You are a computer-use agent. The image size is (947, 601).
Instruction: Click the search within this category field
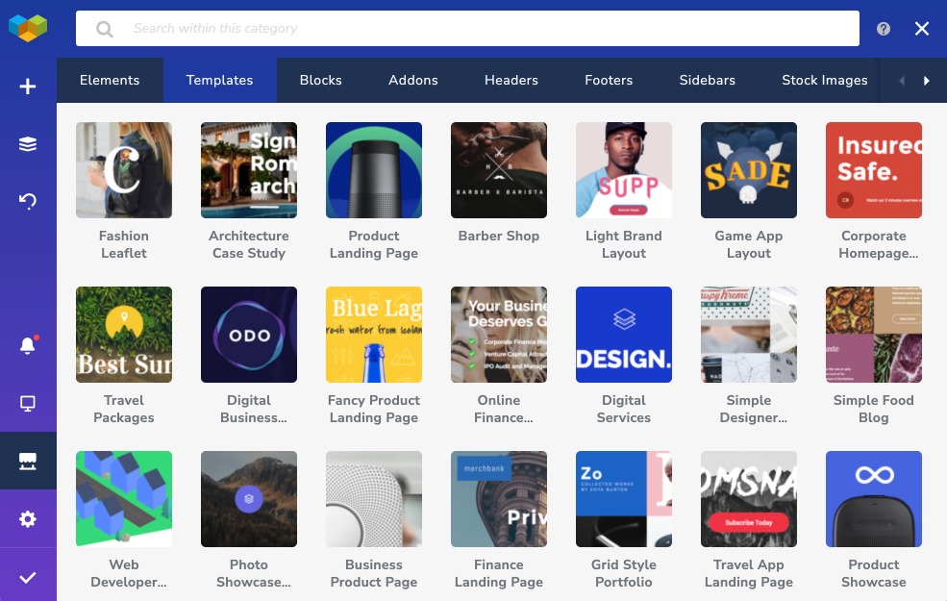(481, 29)
